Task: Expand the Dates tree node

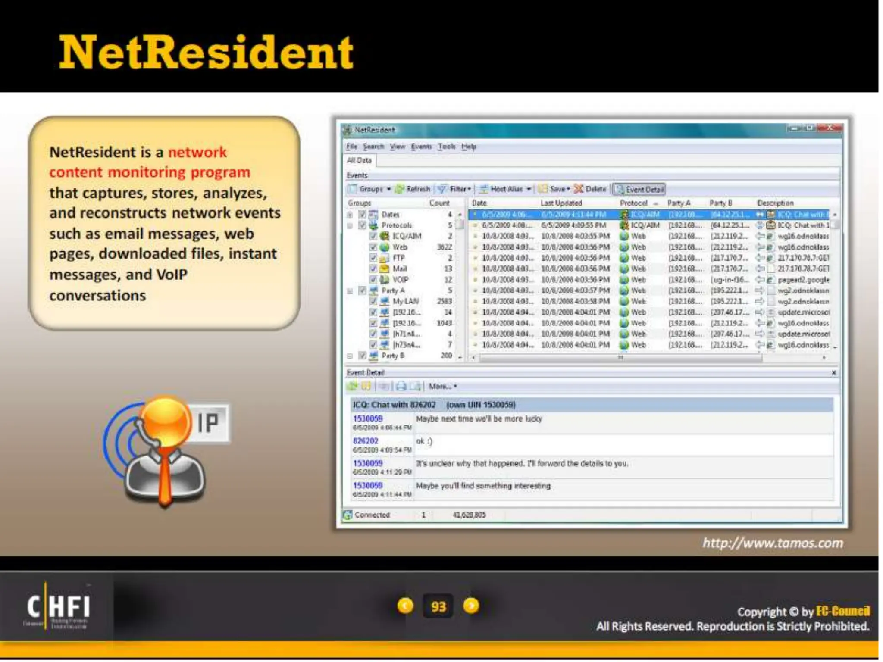Action: [350, 214]
